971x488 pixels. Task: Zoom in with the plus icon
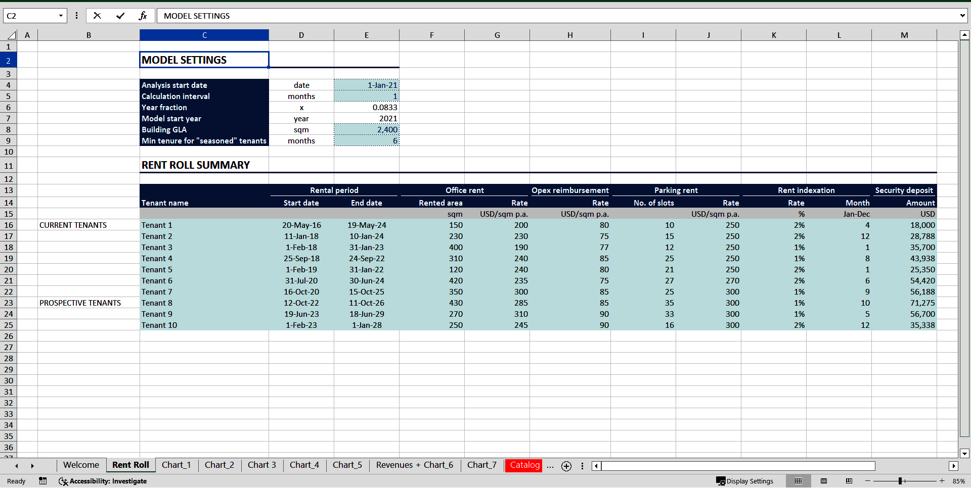pyautogui.click(x=942, y=481)
